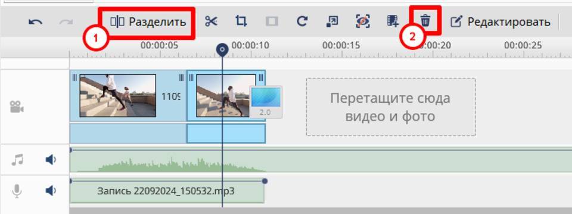This screenshot has height=214, width=572.
Task: Click the 00:00:05 timeline mark
Action: (x=160, y=46)
